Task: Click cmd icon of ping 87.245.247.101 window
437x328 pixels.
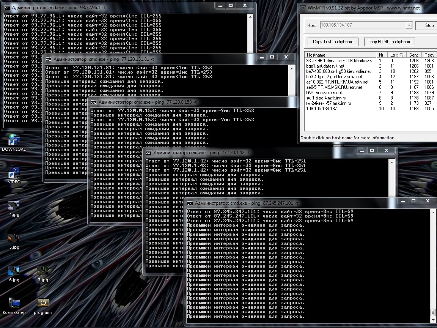Action: pyautogui.click(x=190, y=203)
